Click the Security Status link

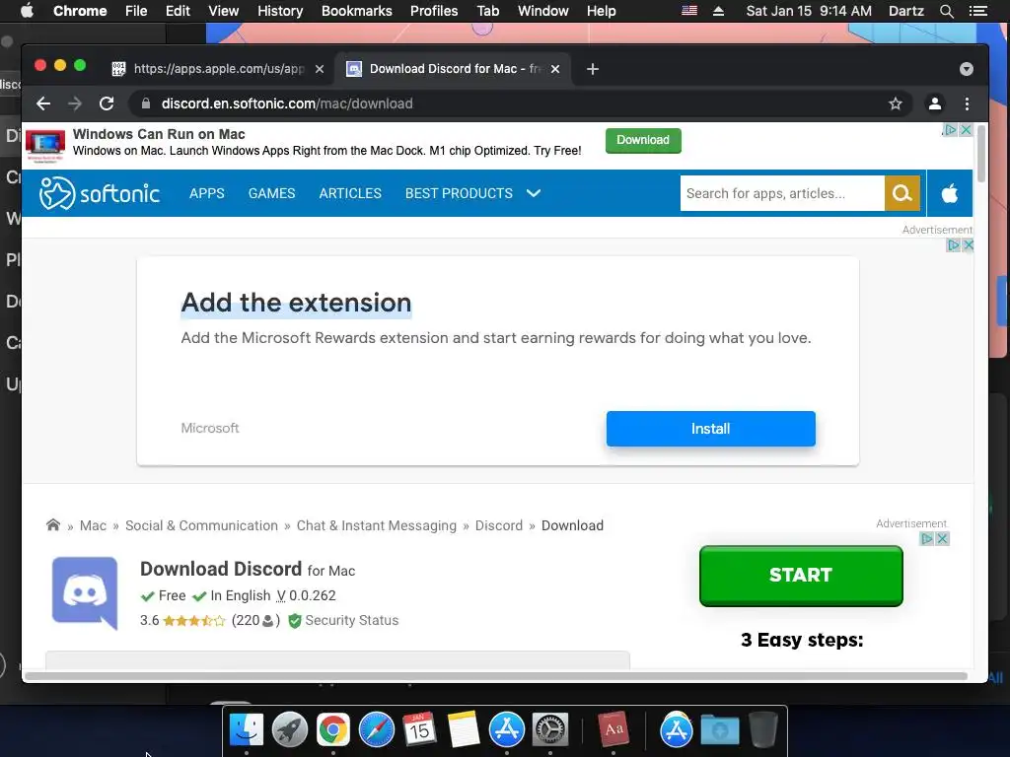pyautogui.click(x=352, y=621)
